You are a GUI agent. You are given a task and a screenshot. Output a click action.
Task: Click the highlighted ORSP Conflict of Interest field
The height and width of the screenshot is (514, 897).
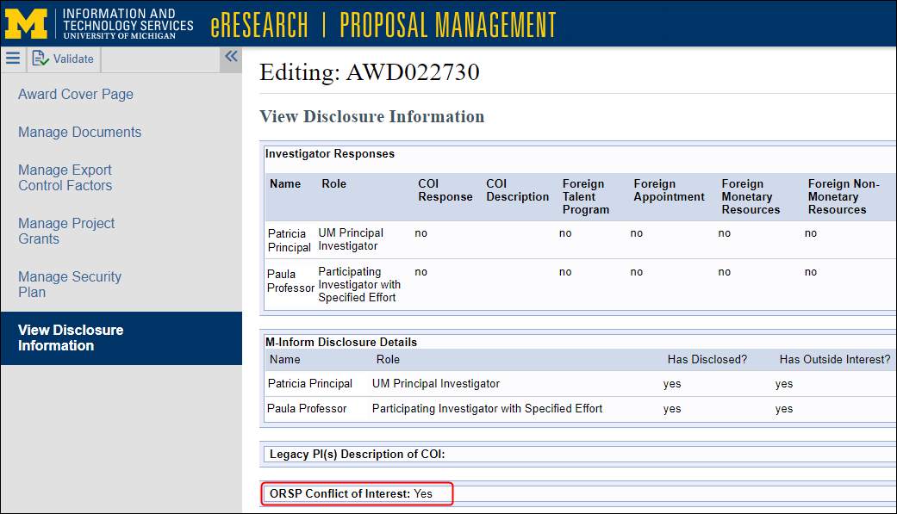click(x=357, y=493)
